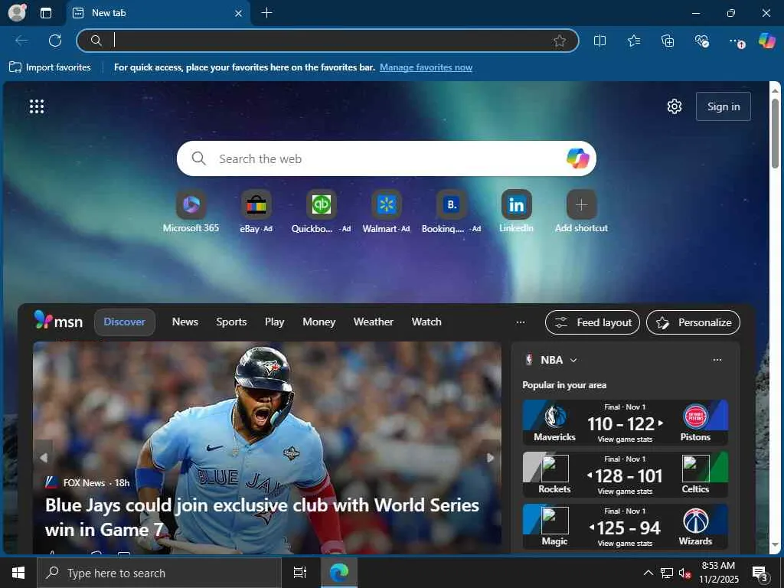Focus the Search the web box
This screenshot has height=588, width=784.
point(386,158)
